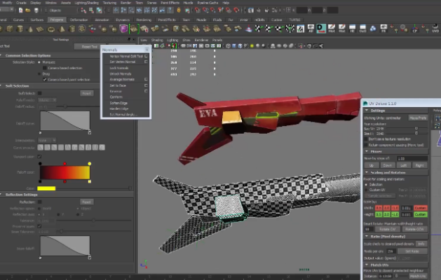Click the Falloff color gradient ramp
Screen dimensions: 441x280
[65, 172]
